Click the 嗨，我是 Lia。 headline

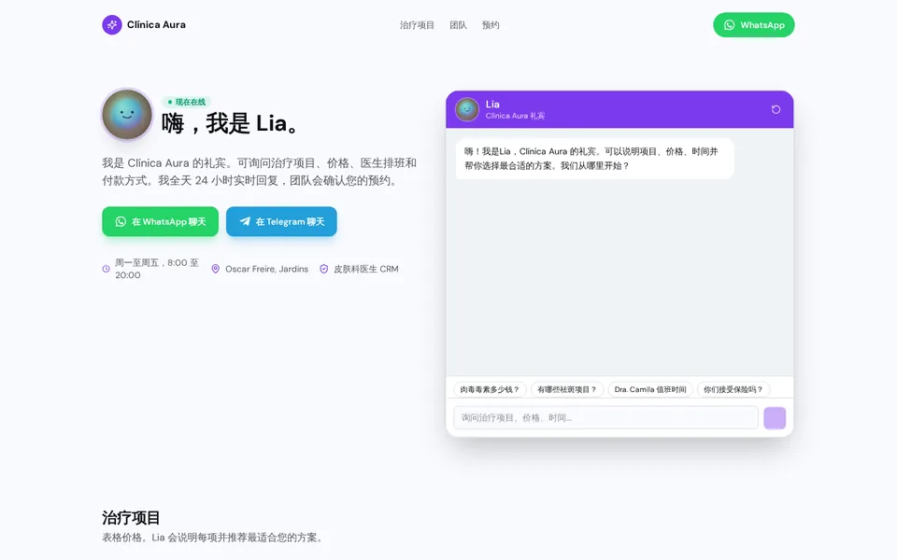tap(231, 123)
